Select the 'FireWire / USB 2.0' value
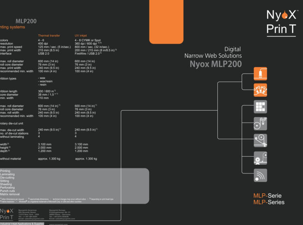Screen dimensions: 303x225 [87, 53]
